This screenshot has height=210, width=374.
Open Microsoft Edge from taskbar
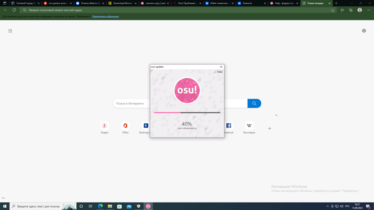point(101,206)
